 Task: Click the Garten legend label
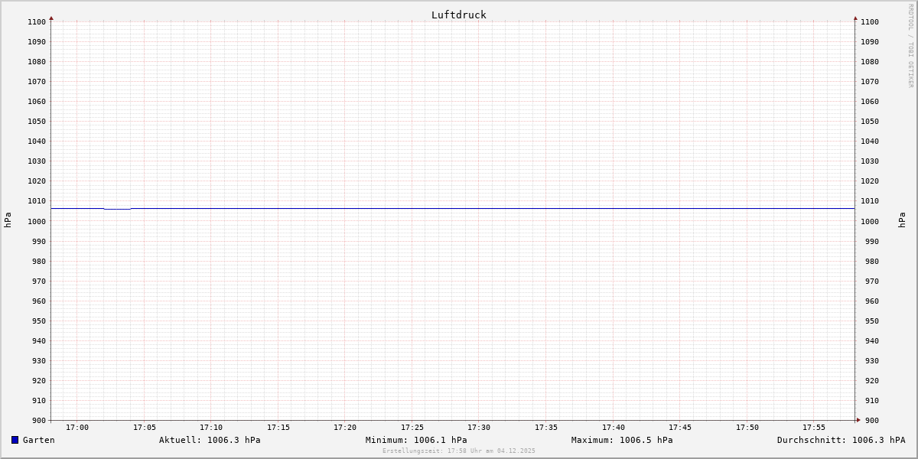tap(38, 440)
